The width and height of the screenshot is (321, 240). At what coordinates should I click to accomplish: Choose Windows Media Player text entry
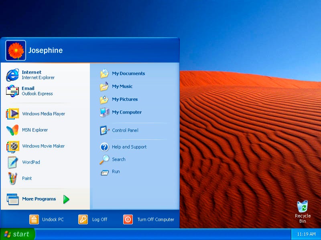pyautogui.click(x=44, y=114)
